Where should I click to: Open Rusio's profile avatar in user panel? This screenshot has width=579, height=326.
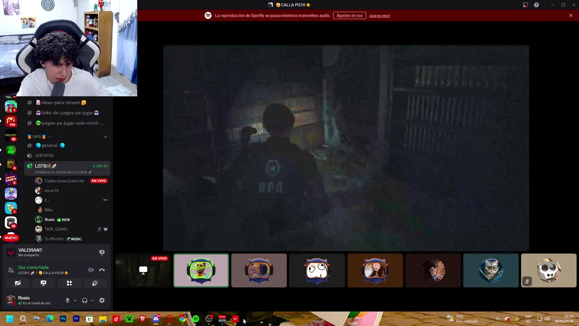click(10, 300)
